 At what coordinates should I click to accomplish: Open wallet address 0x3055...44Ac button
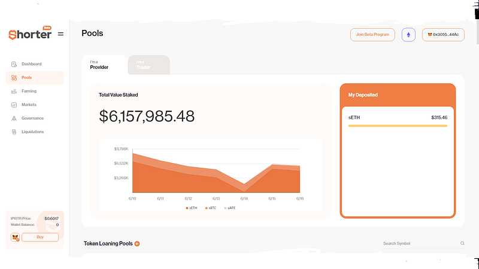click(443, 35)
